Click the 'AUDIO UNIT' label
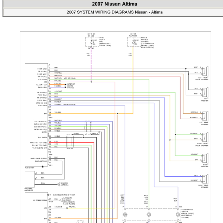Screen dimensions: 223x223 tap(30, 168)
